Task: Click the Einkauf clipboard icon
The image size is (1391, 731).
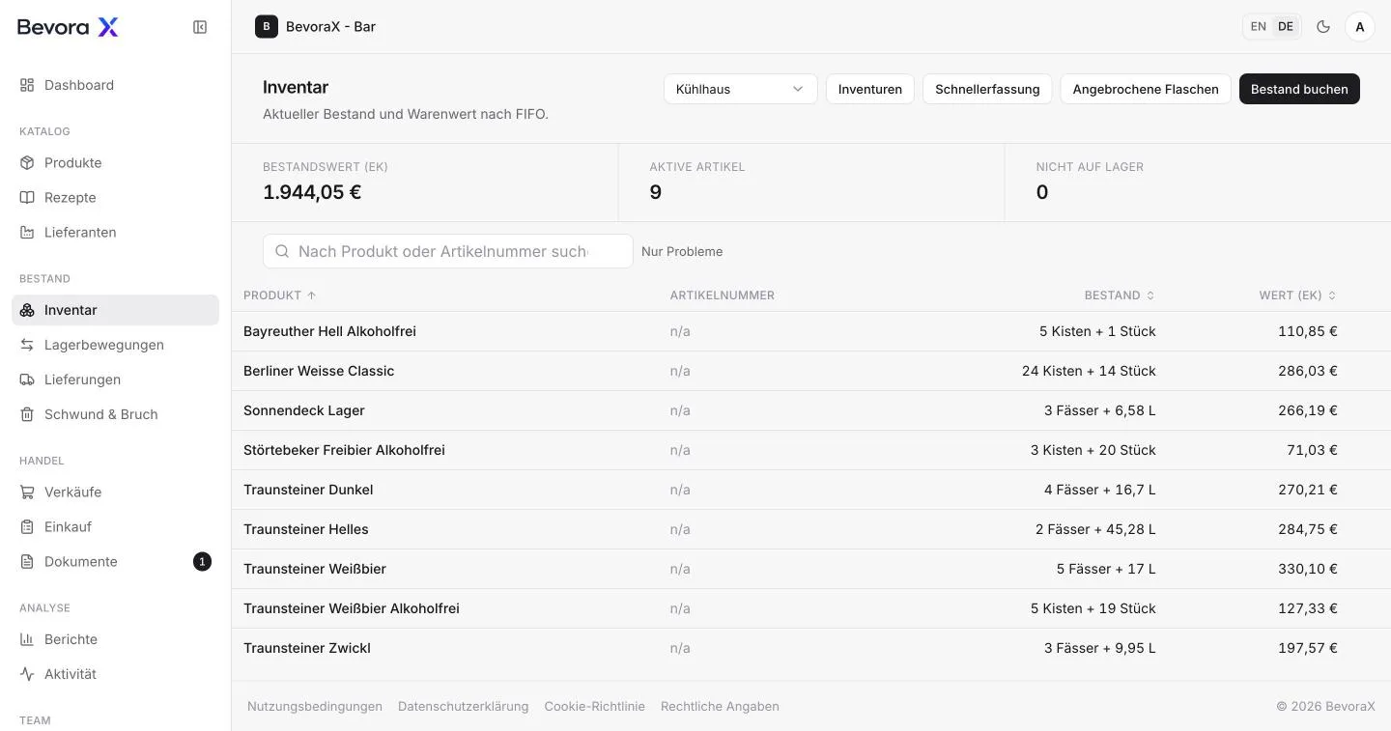Action: tap(27, 526)
